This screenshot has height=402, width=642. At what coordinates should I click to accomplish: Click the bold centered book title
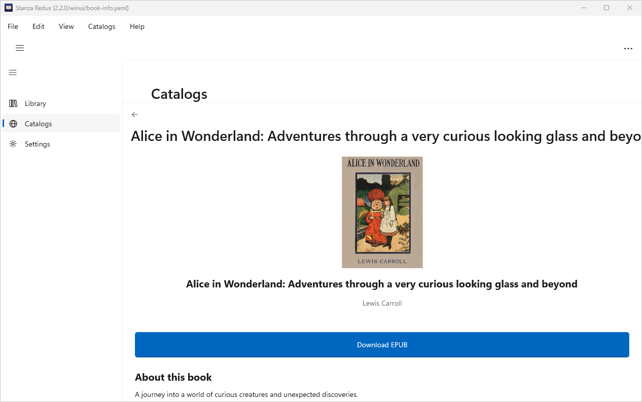click(382, 284)
